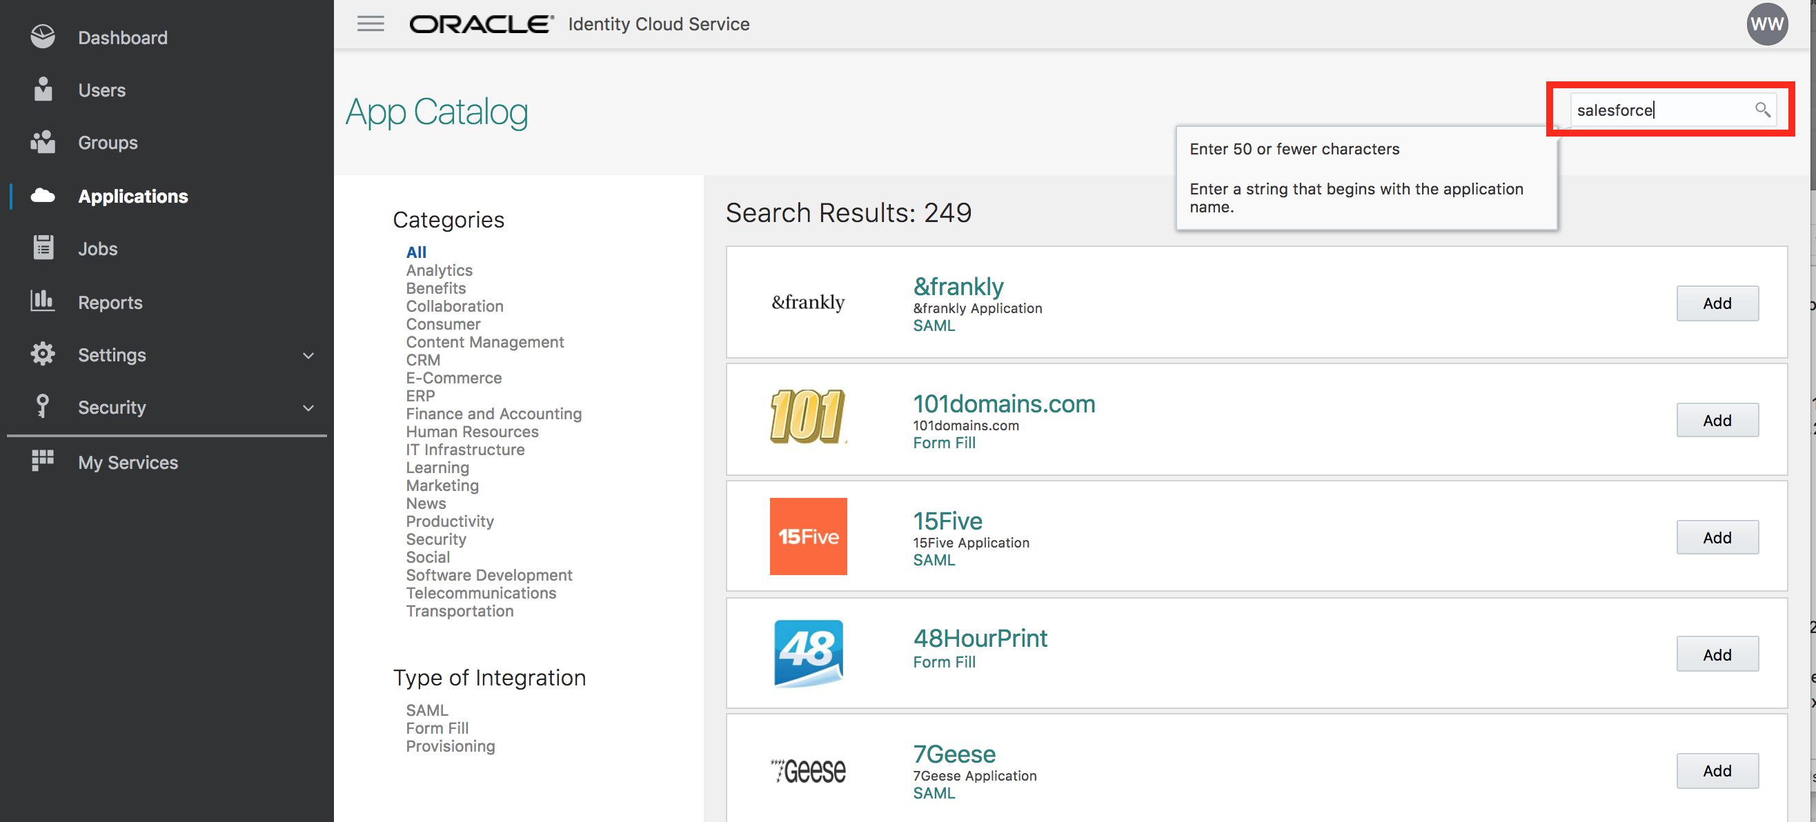Click the Dashboard gauge icon in sidebar
Screen dimensions: 1816x822
42,37
